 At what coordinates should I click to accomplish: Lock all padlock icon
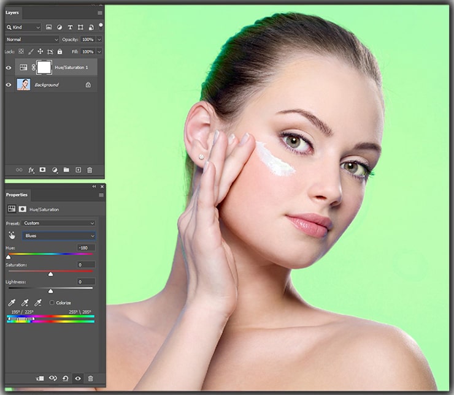[60, 51]
